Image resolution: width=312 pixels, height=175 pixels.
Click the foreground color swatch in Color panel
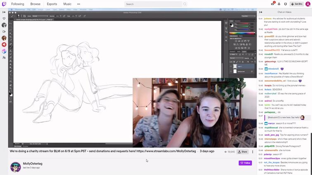point(231,25)
